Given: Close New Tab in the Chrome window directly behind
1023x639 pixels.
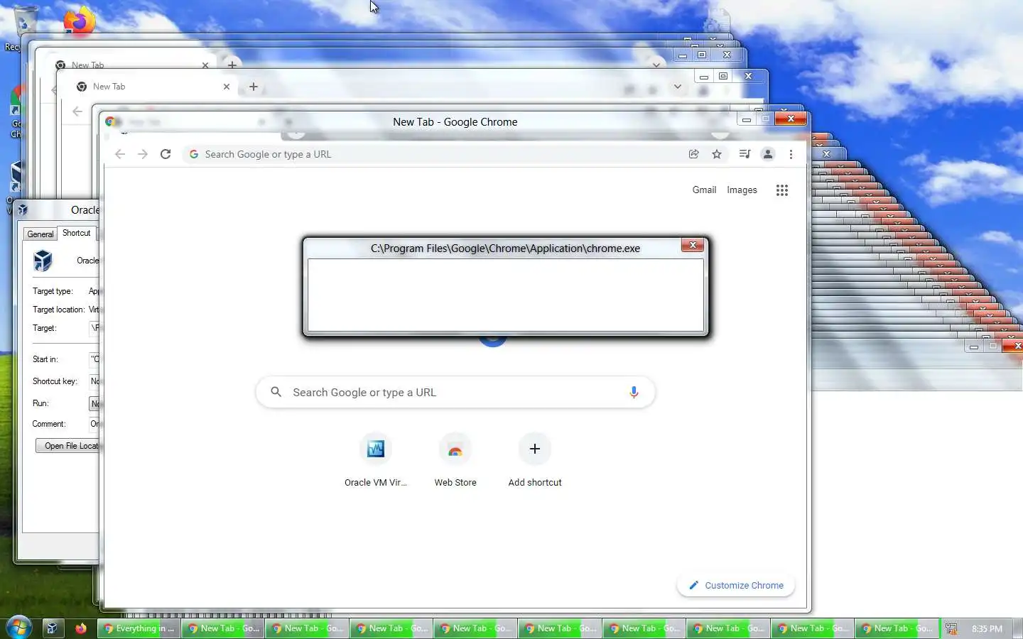Looking at the screenshot, I should (x=227, y=87).
